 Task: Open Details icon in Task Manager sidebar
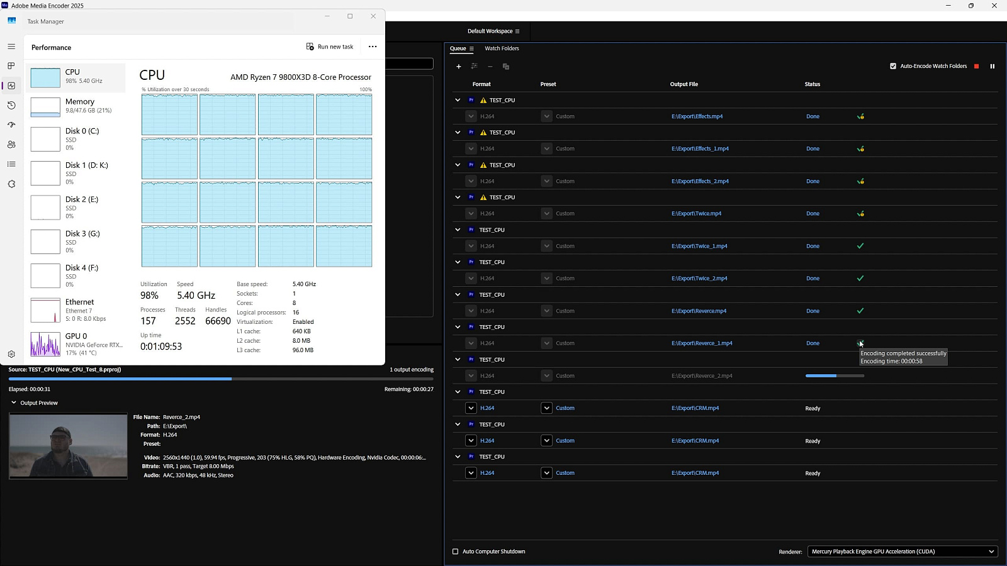point(11,164)
